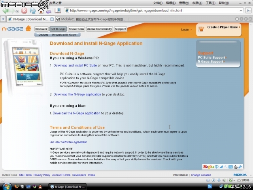Viewport: 253px width, 190px height.
Task: Select the Devices submenu item
Action: tap(43, 34)
